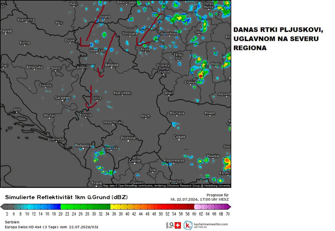Viewport: 335px width, 231px height.
Task: Click the Swiss HD magnifier icon
Action: click(171, 225)
